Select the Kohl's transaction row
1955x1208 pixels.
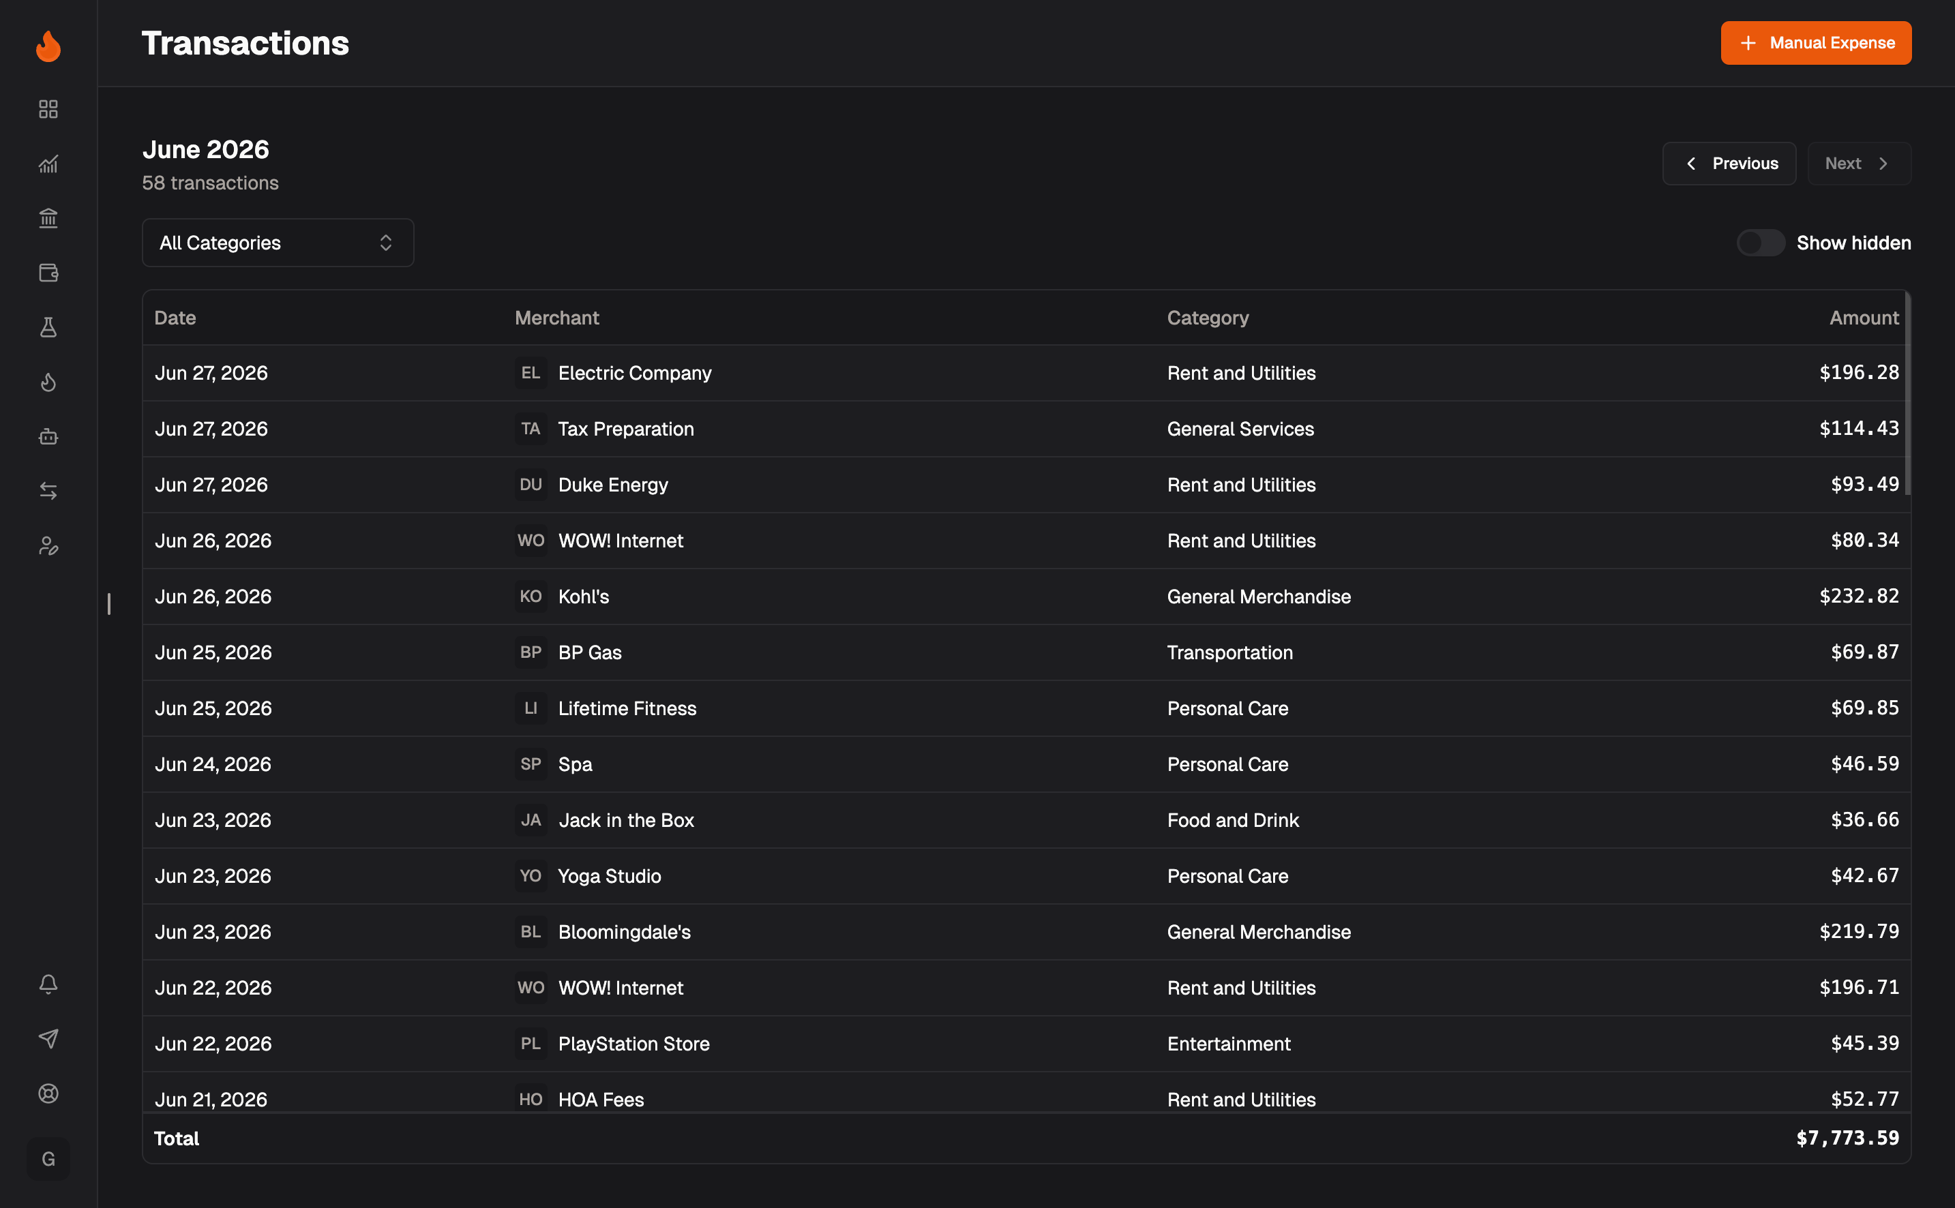click(x=1026, y=597)
